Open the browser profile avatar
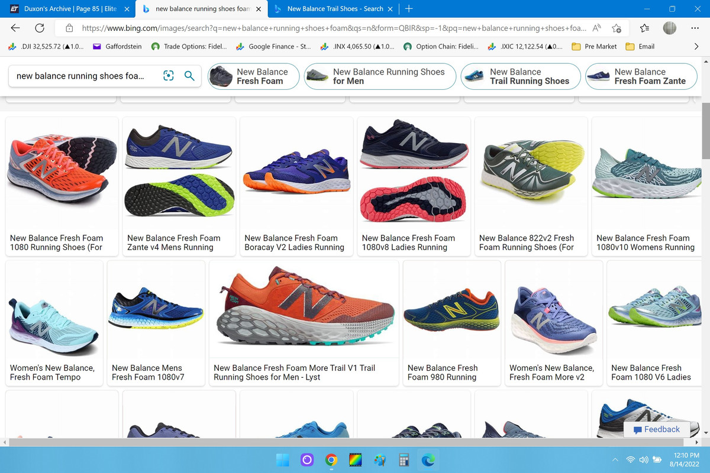Screen dimensions: 710x473 pos(670,28)
